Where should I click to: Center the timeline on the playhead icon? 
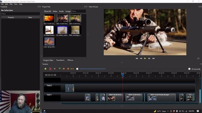(x=72, y=69)
